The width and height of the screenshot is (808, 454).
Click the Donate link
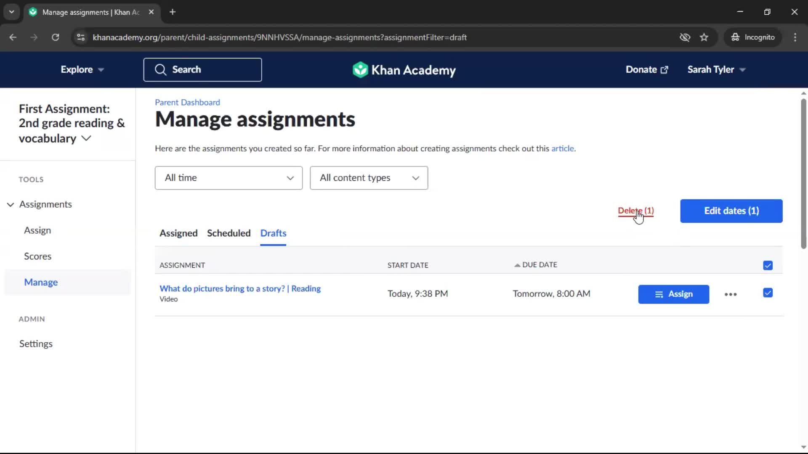point(647,69)
